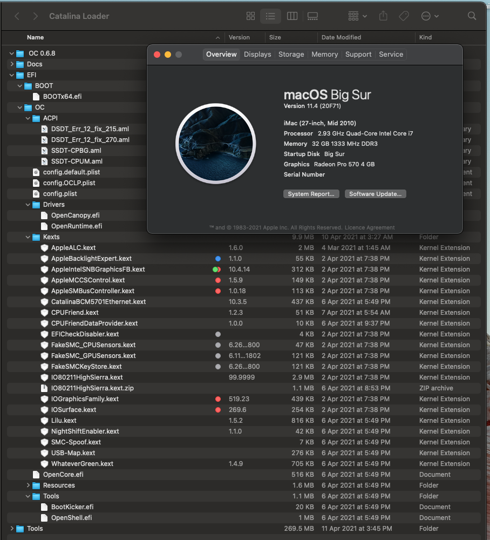Switch Finder to column view

point(292,16)
